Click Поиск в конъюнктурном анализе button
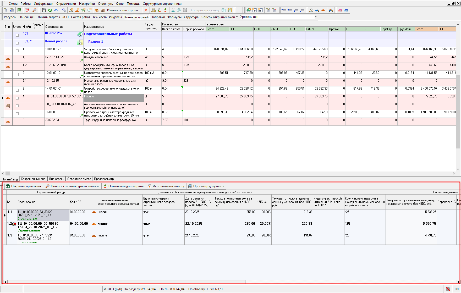This screenshot has width=461, height=293. click(72, 186)
